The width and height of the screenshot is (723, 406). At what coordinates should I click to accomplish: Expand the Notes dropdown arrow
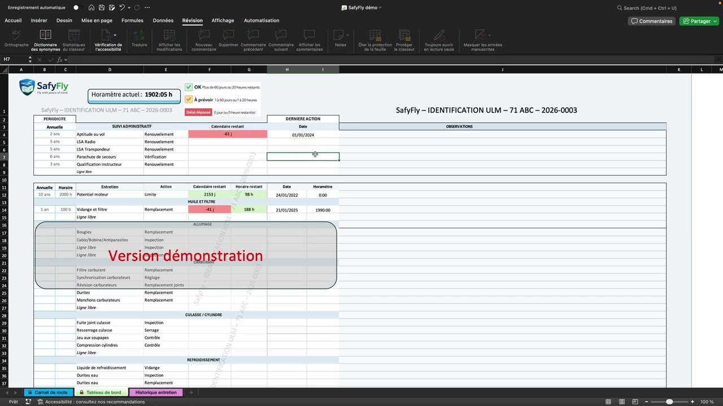[347, 35]
